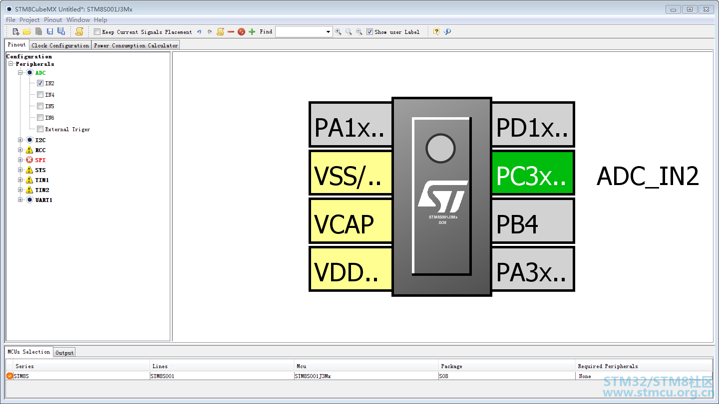
Task: Check the ADC IN4 checkbox
Action: click(x=40, y=95)
